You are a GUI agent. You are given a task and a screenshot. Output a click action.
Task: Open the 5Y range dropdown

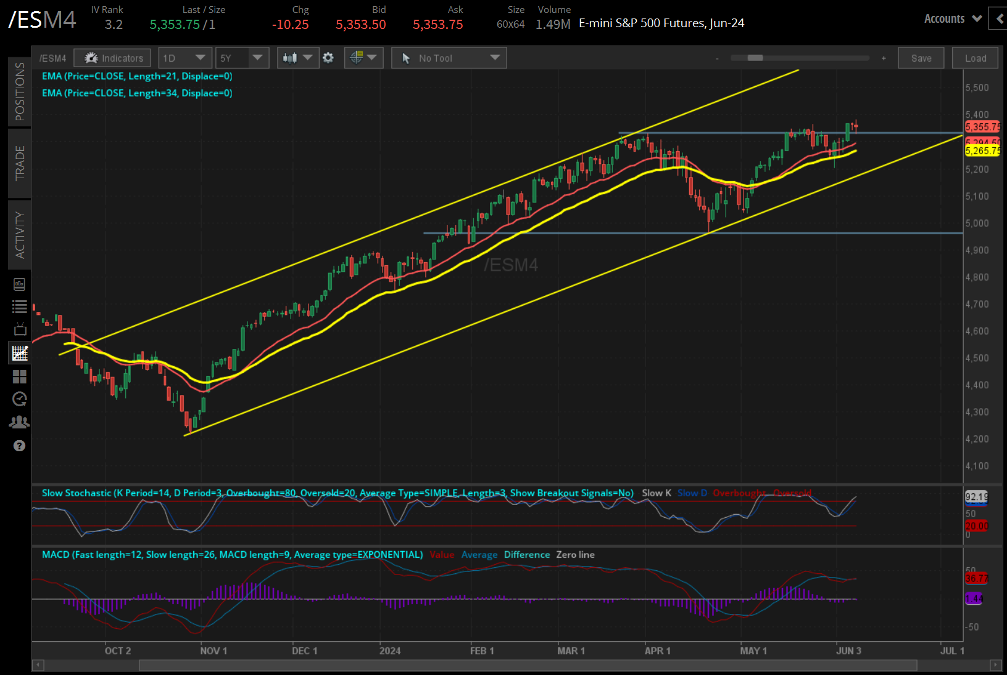[x=242, y=57]
